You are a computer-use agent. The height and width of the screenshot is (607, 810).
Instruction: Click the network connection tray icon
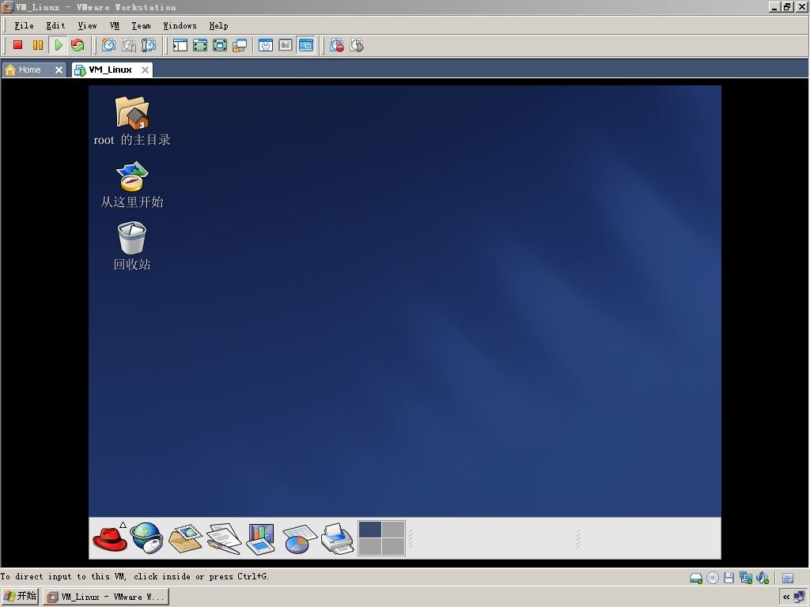799,598
